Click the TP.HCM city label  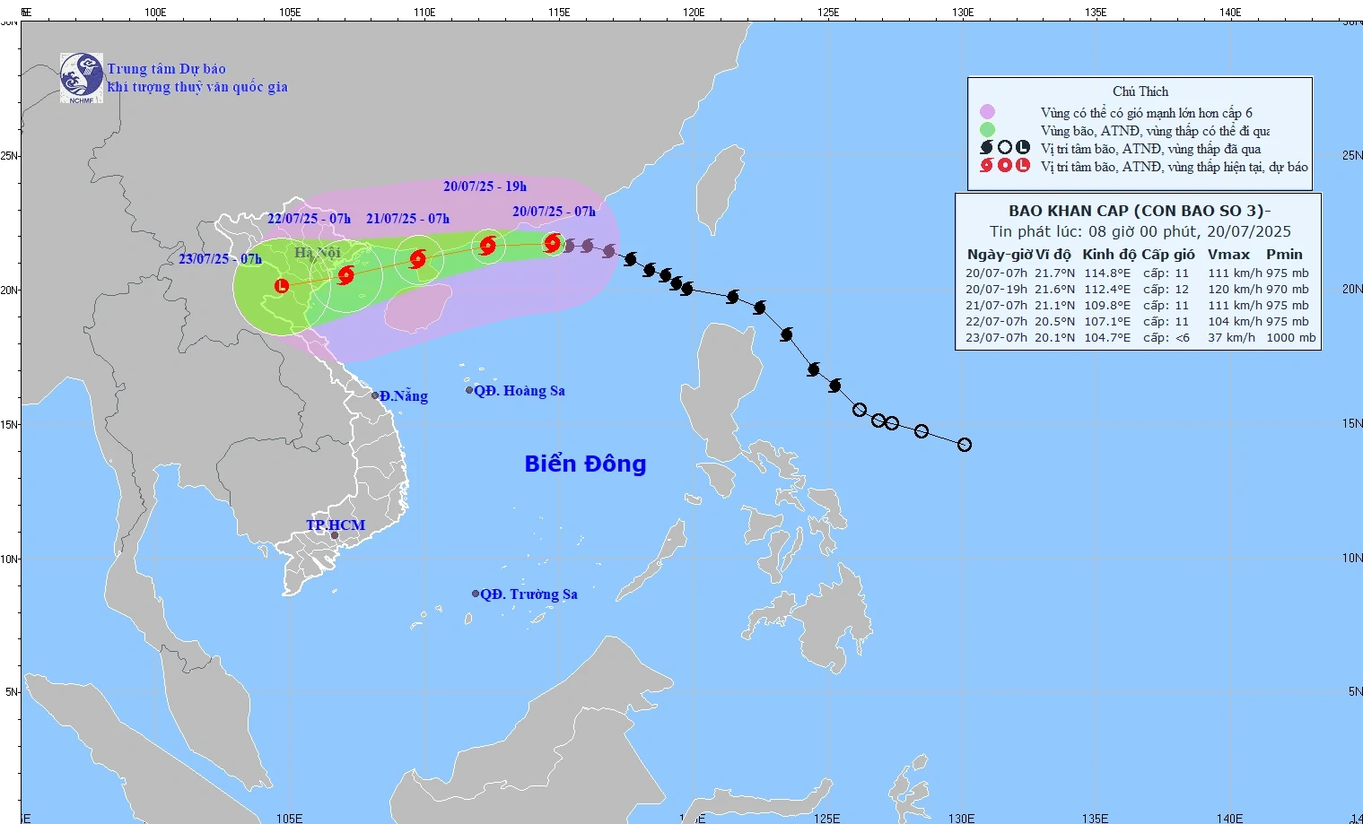pos(336,525)
